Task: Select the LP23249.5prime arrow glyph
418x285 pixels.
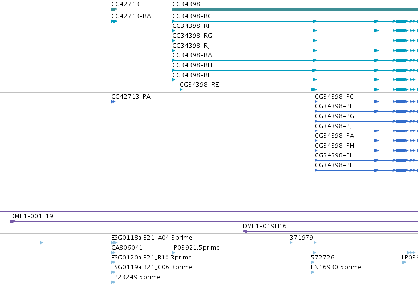Action: point(113,282)
